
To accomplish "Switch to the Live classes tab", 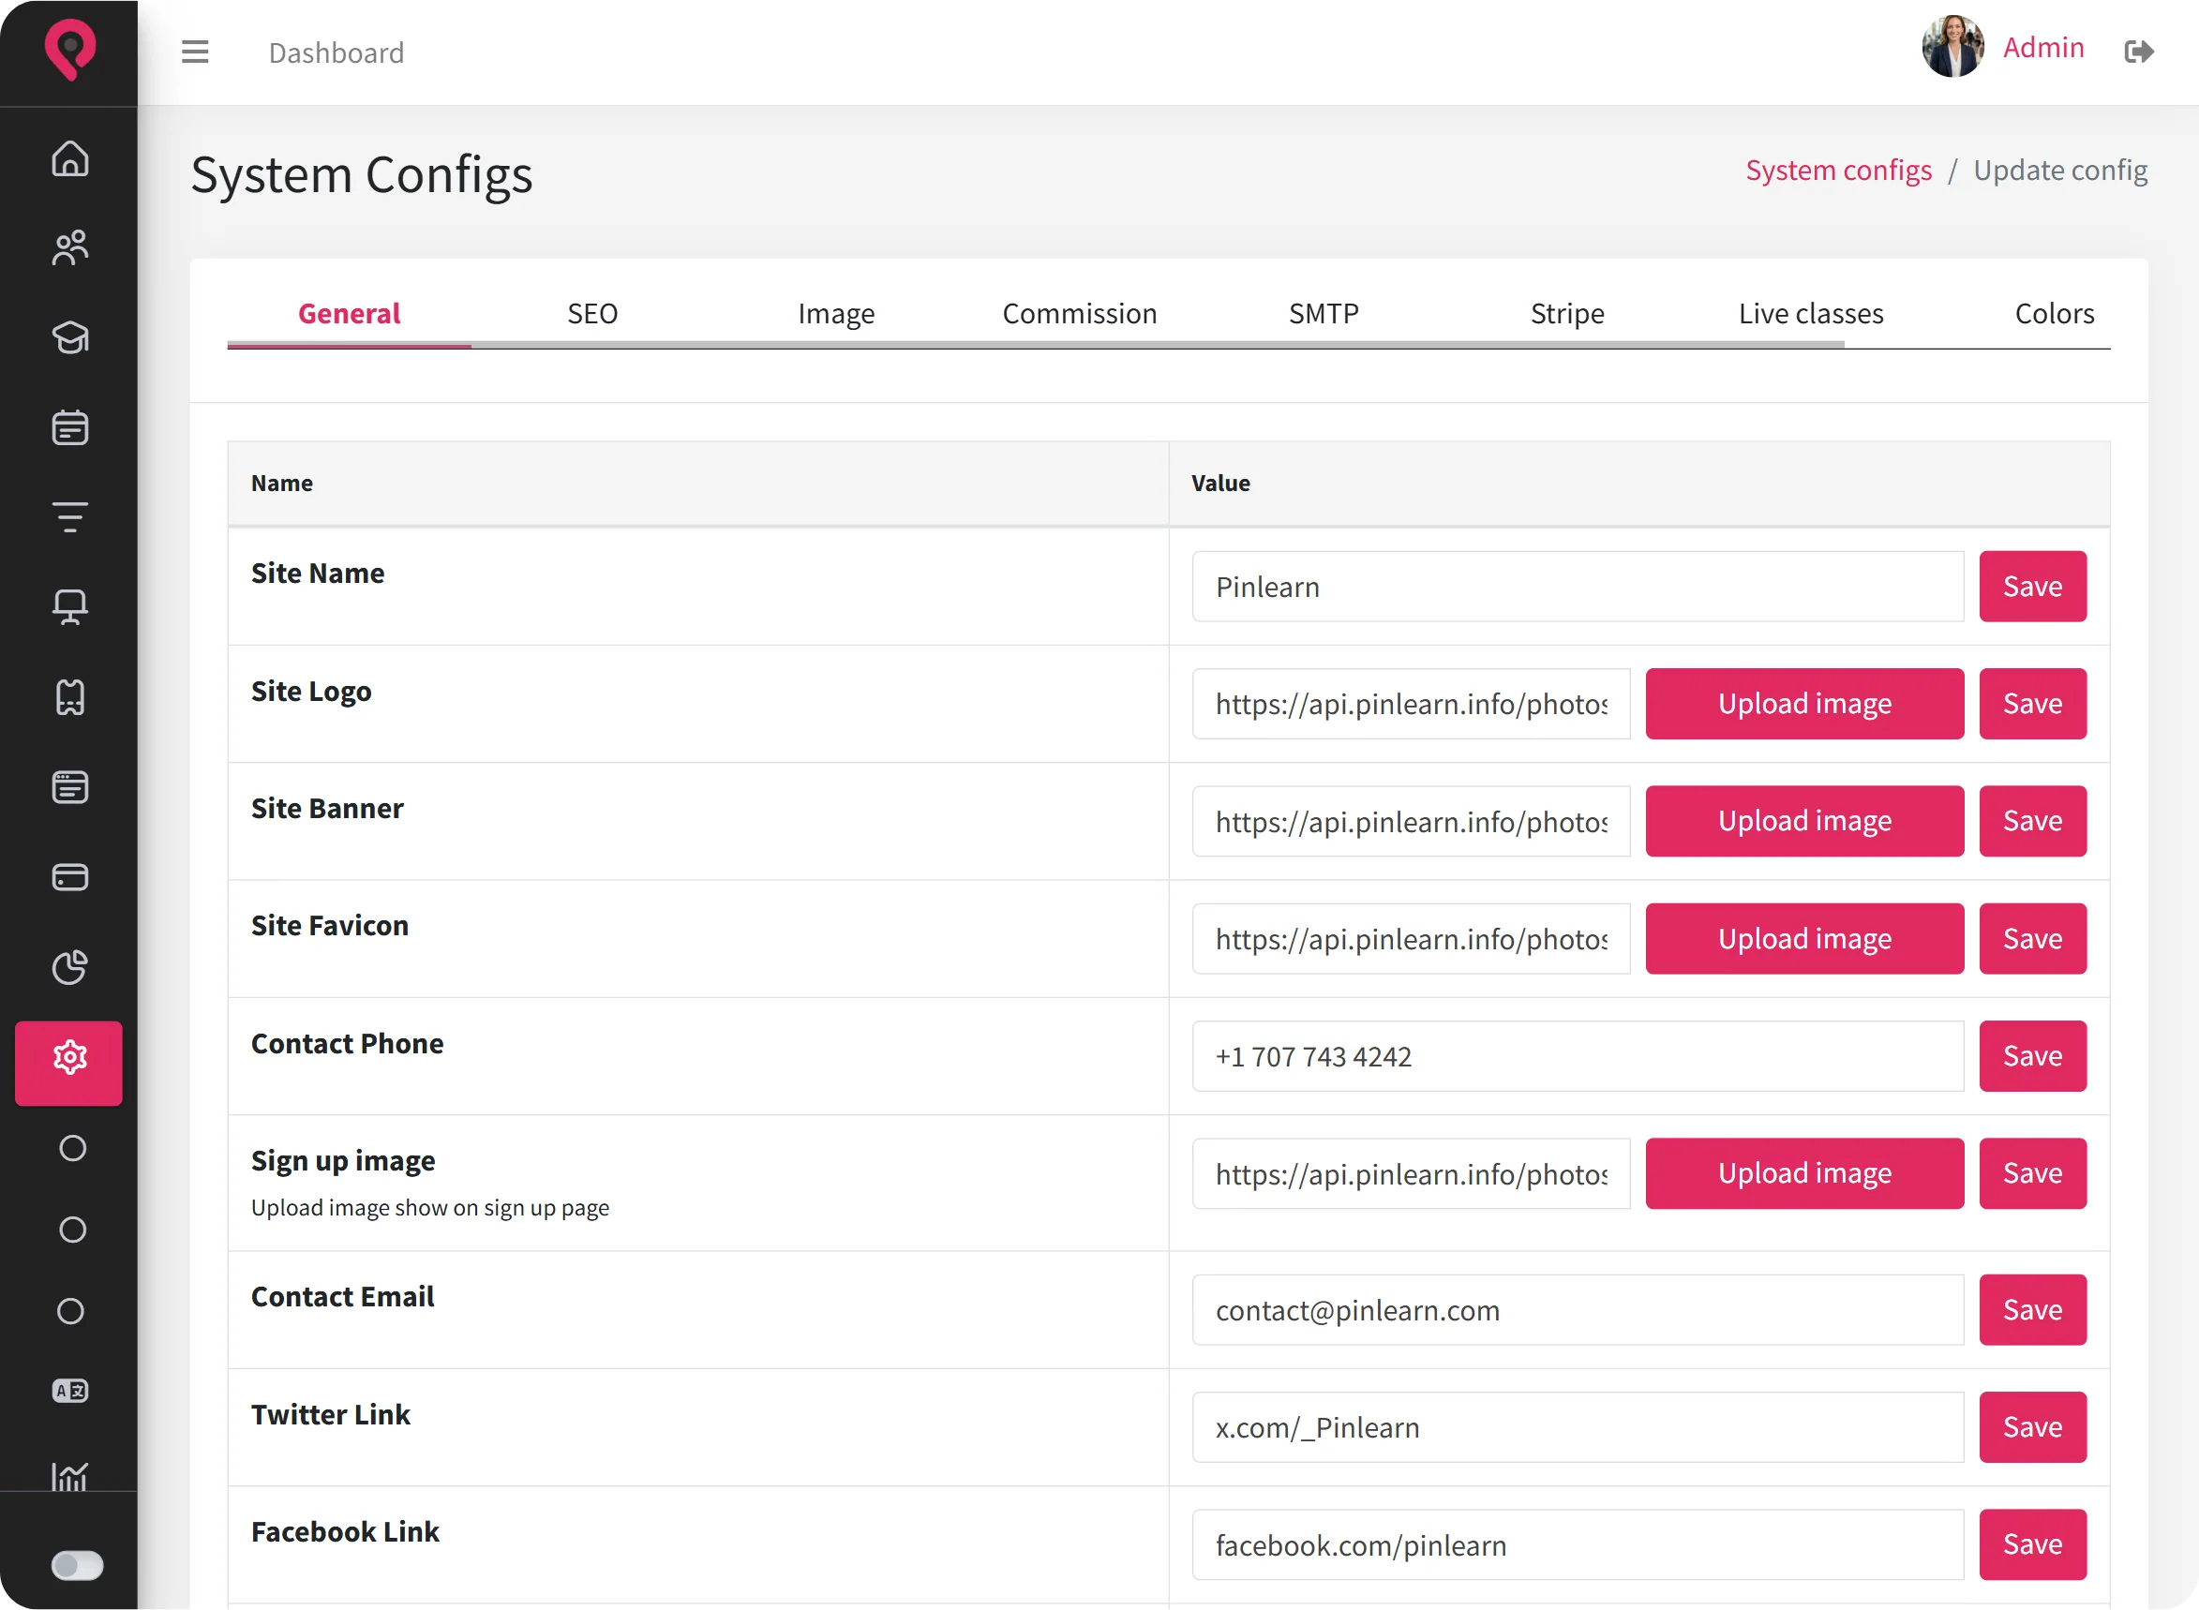I will coord(1811,314).
